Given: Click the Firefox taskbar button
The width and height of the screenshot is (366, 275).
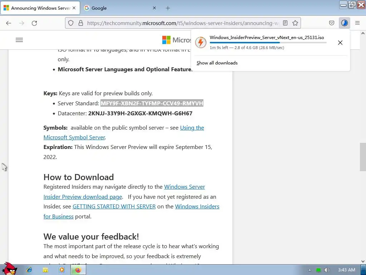Looking at the screenshot, I should tap(78, 270).
